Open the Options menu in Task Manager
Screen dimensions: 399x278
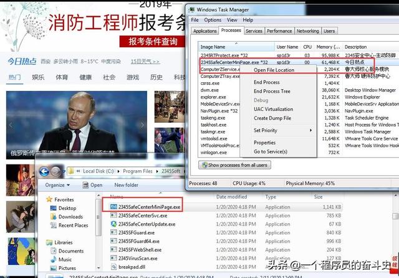point(213,20)
